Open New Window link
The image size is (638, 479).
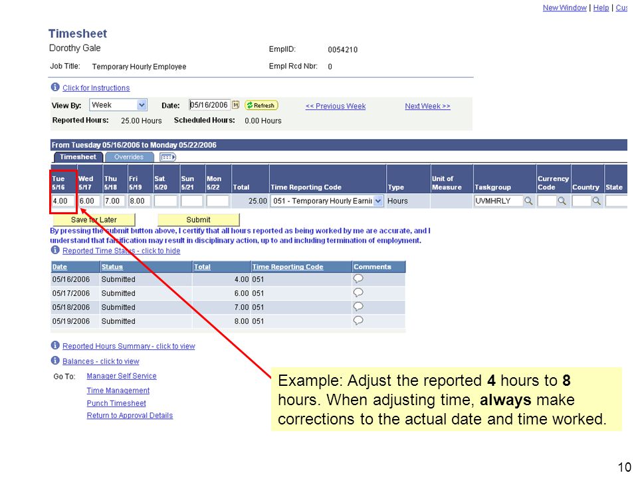coord(565,8)
